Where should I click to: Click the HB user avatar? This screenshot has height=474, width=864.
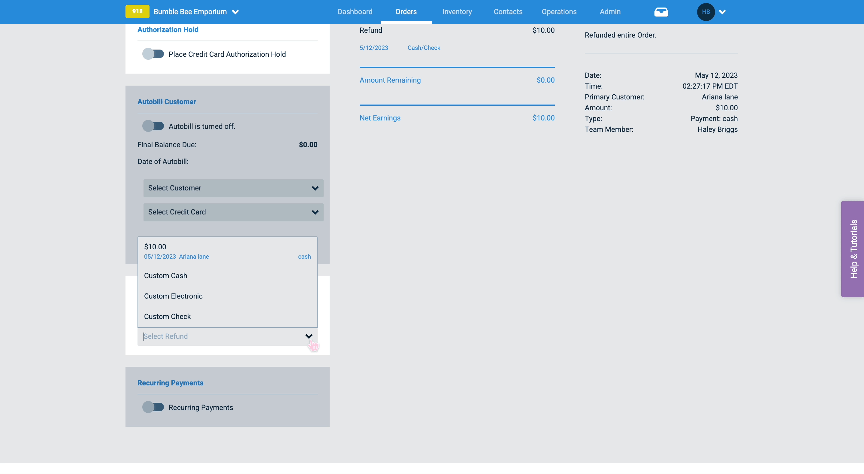pyautogui.click(x=706, y=12)
